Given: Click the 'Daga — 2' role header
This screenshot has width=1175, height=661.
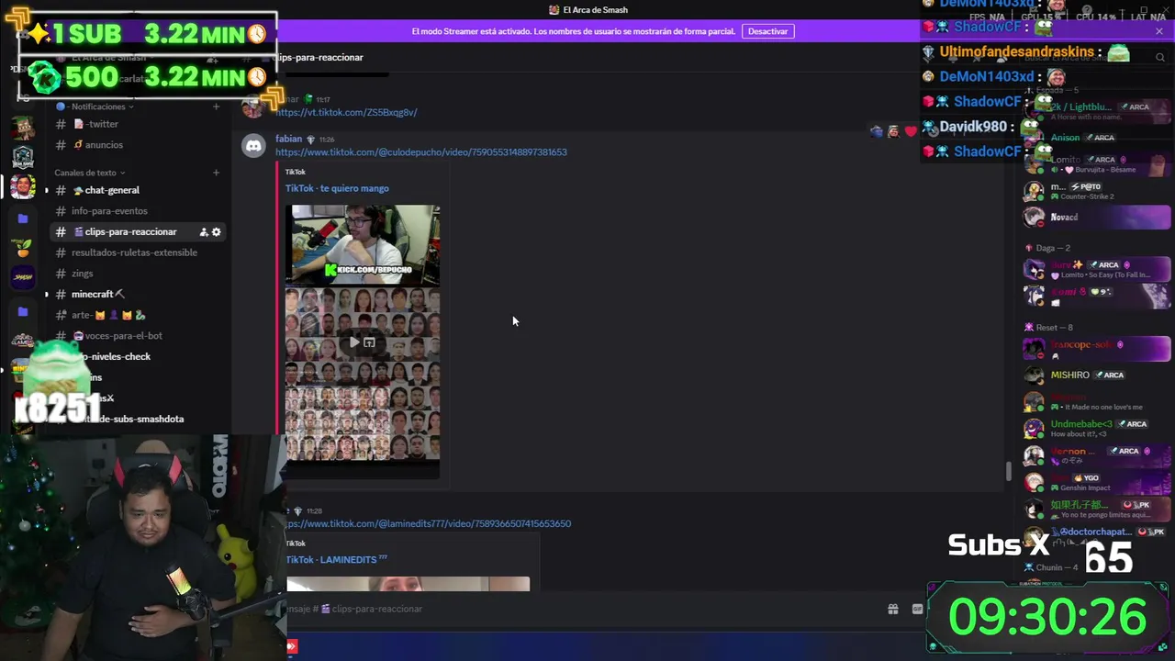Looking at the screenshot, I should (x=1053, y=248).
